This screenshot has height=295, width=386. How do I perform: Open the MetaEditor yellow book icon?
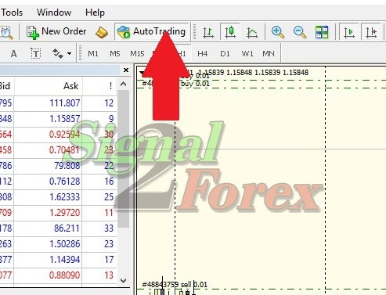pos(102,32)
